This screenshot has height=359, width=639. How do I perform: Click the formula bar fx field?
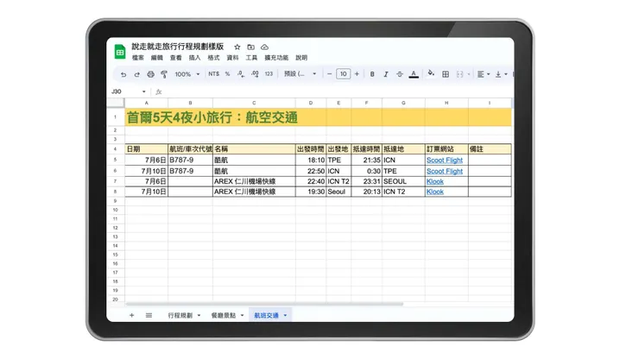(x=334, y=91)
